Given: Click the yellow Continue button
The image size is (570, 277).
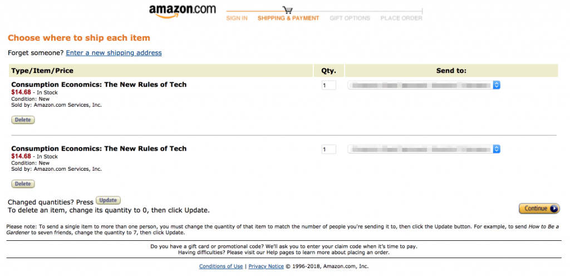Looking at the screenshot, I should [x=539, y=209].
